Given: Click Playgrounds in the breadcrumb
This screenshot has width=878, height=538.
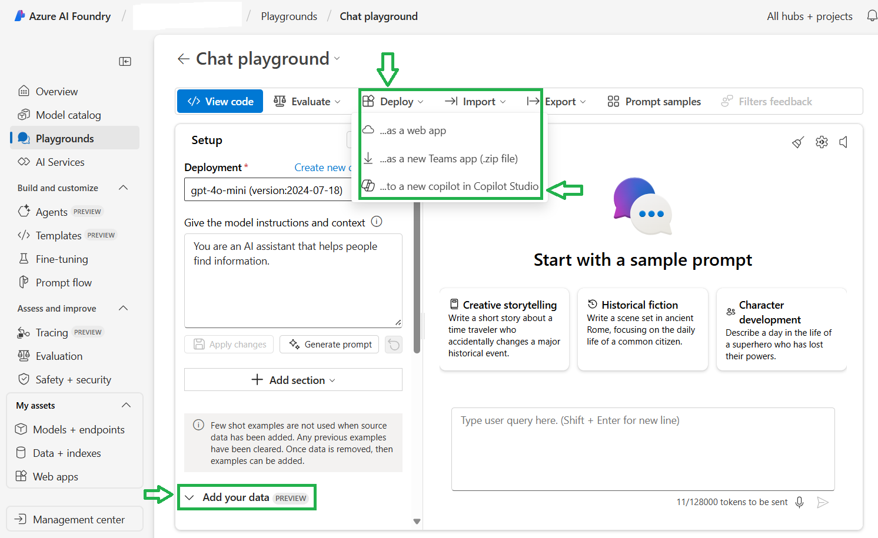Looking at the screenshot, I should pos(289,16).
